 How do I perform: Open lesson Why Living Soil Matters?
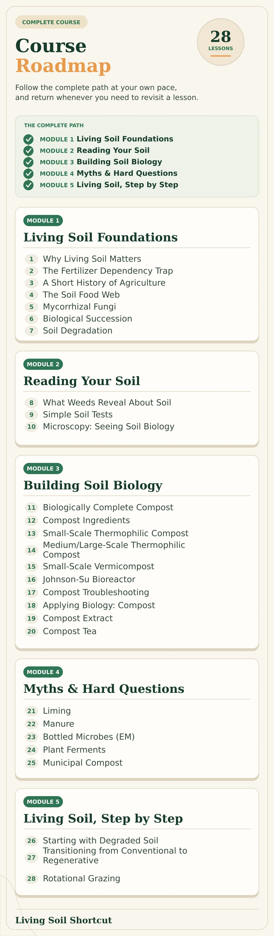(x=92, y=259)
